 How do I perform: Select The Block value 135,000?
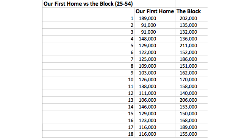[191, 25]
